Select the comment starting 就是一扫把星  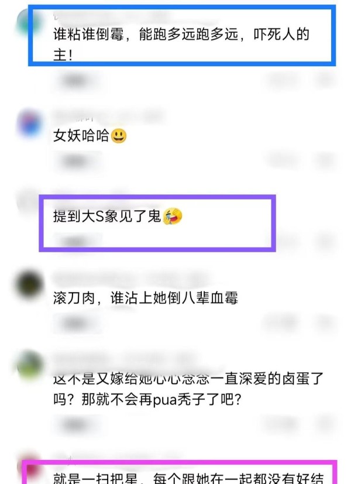(188, 478)
